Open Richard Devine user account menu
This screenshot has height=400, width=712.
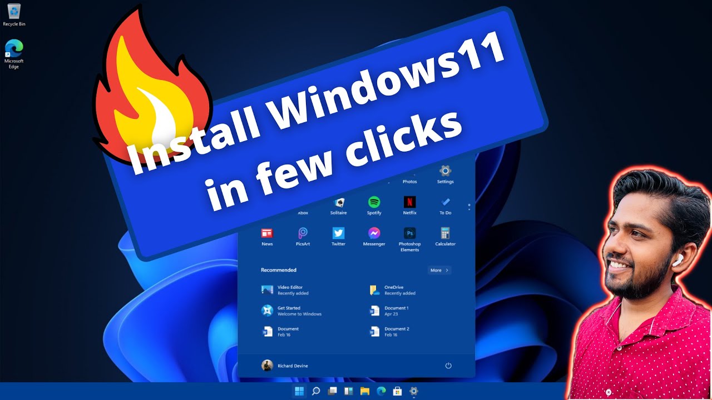pyautogui.click(x=285, y=366)
